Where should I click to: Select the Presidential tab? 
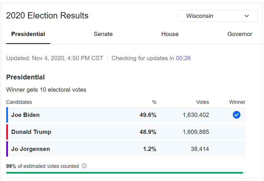28,34
